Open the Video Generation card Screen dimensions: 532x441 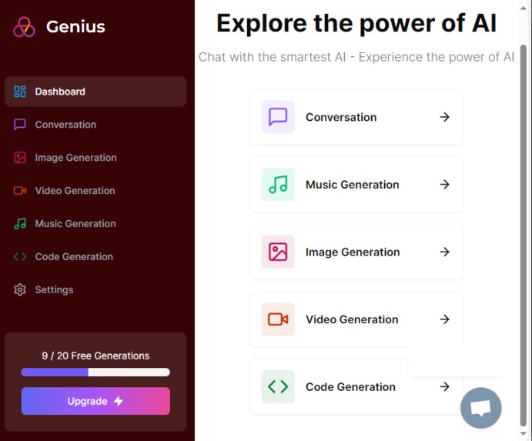(x=356, y=319)
